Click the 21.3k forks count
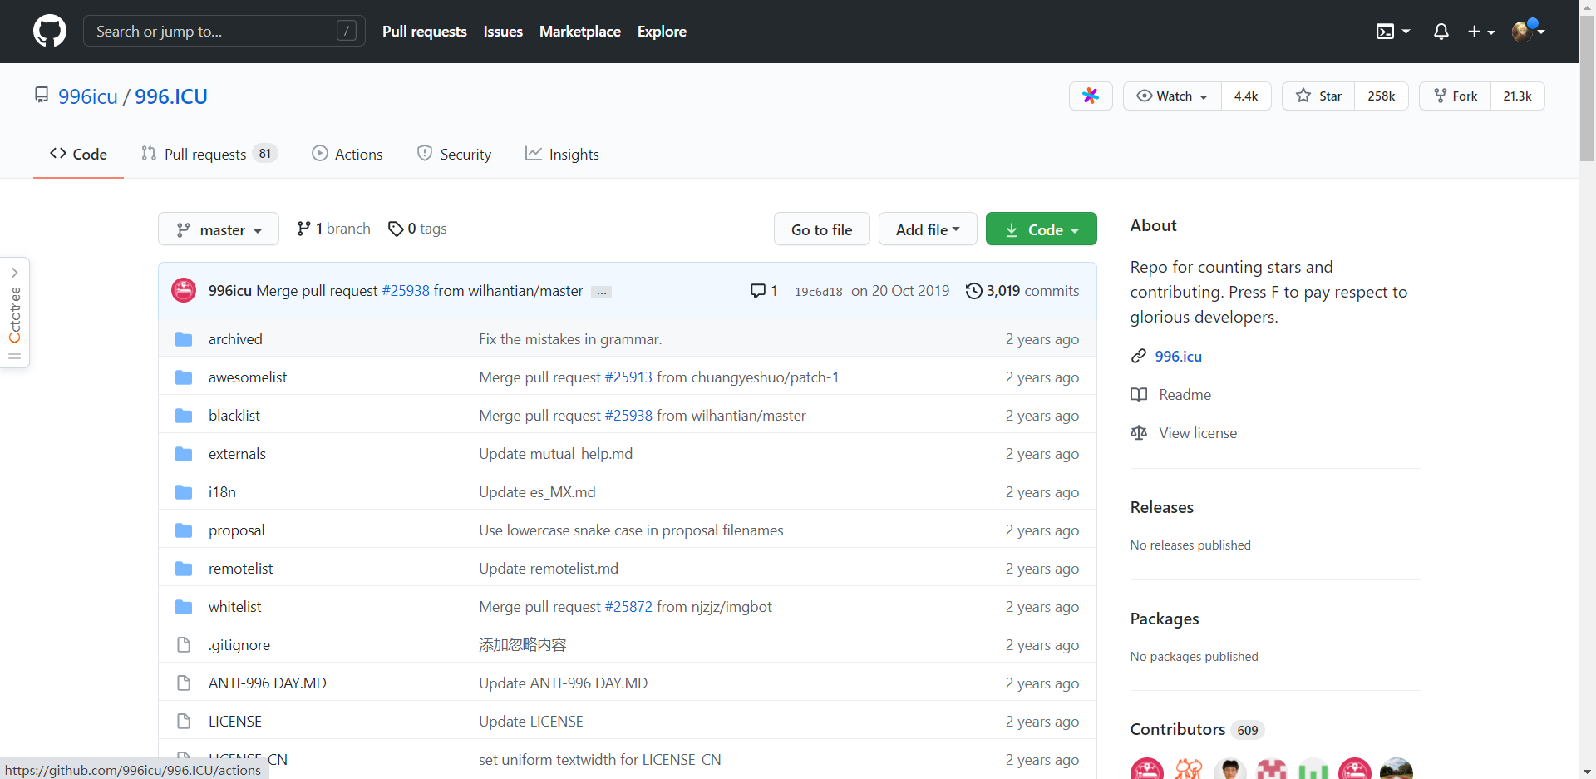Viewport: 1596px width, 779px height. [1517, 96]
